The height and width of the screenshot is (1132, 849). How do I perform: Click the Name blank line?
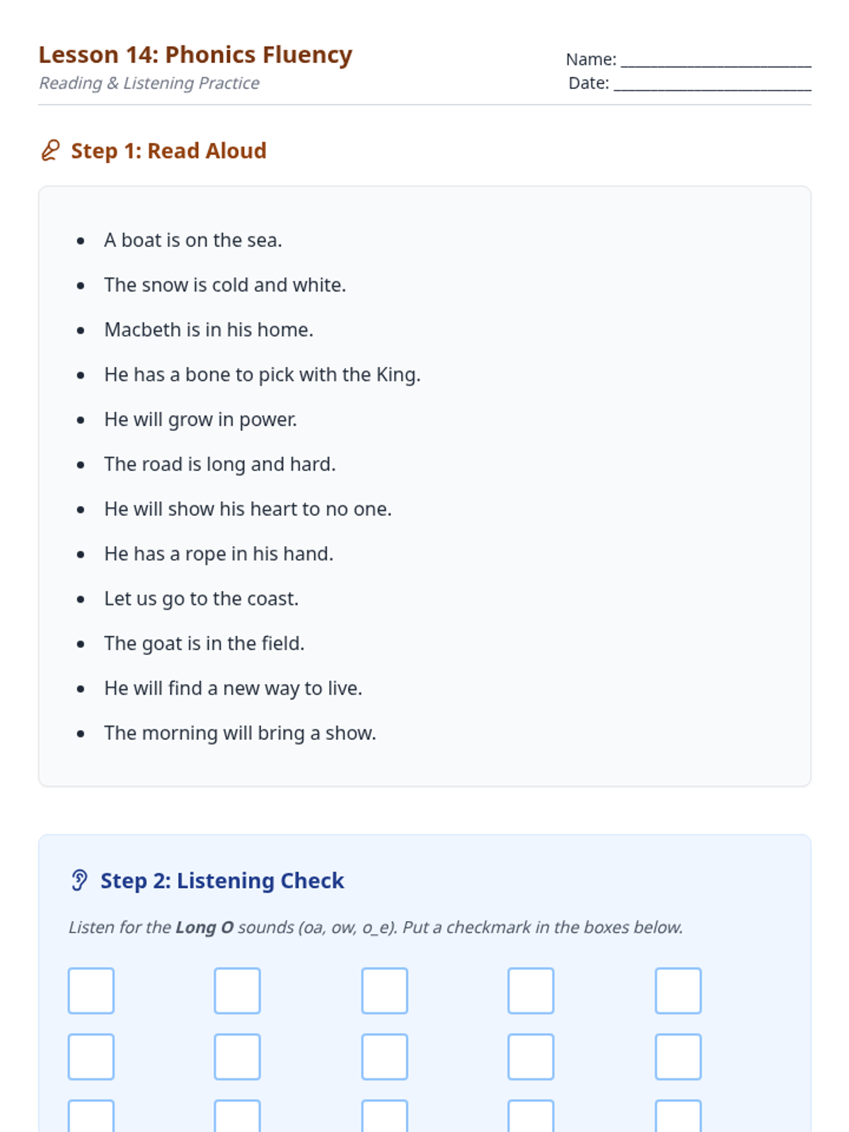point(715,61)
